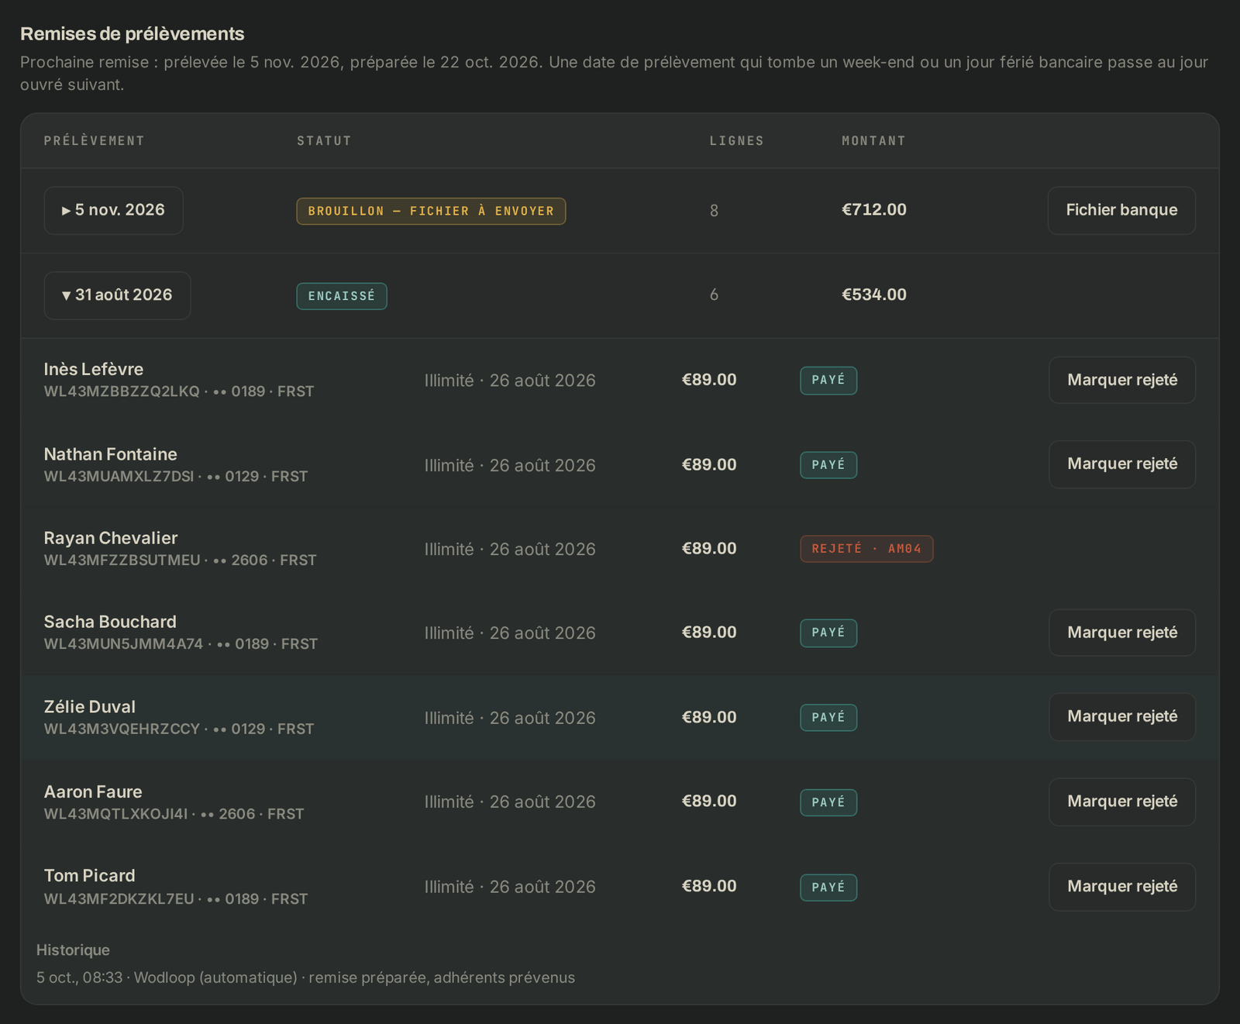Click the Statut column header
The width and height of the screenshot is (1240, 1024).
pos(324,141)
